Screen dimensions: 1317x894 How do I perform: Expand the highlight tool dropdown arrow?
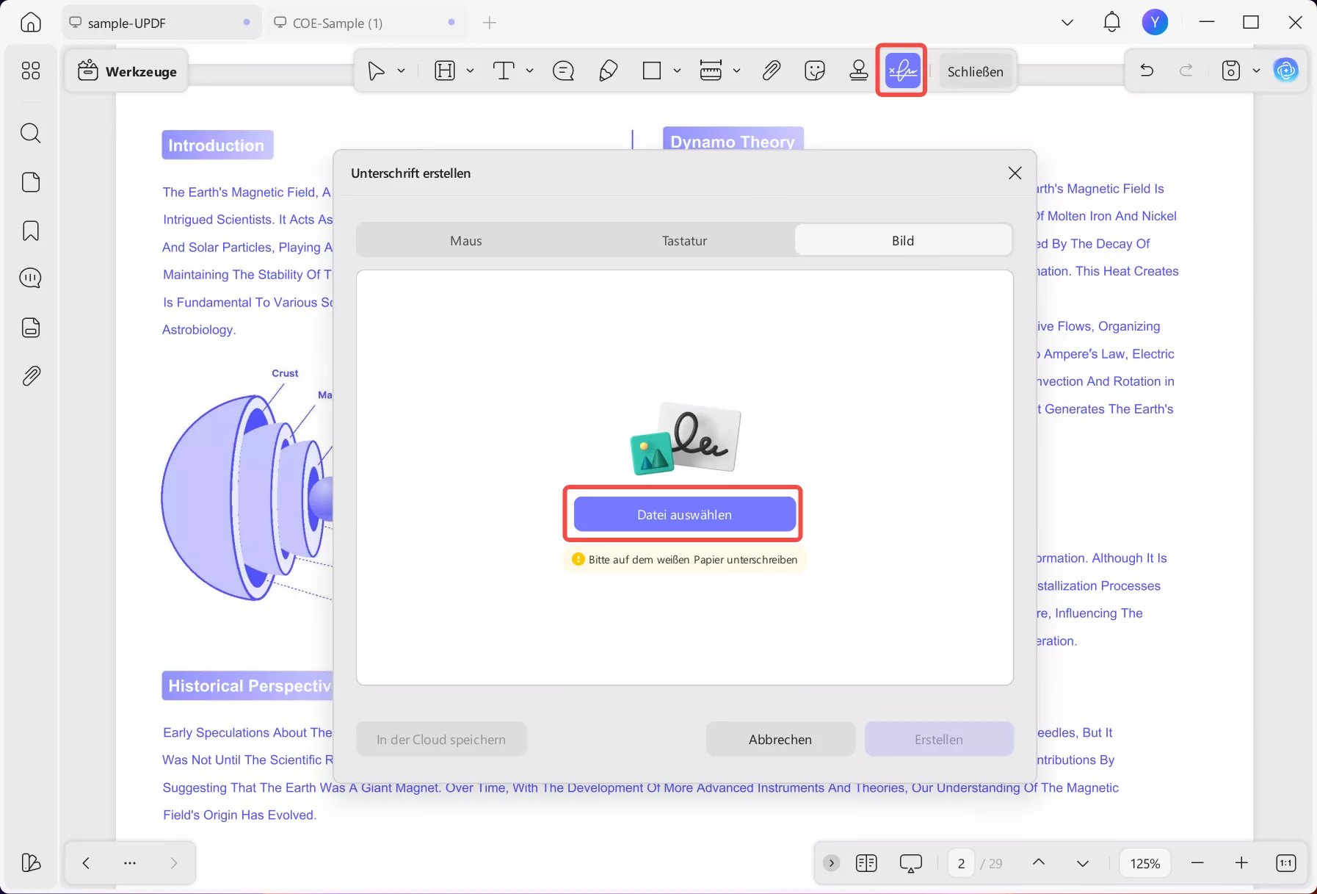click(470, 71)
